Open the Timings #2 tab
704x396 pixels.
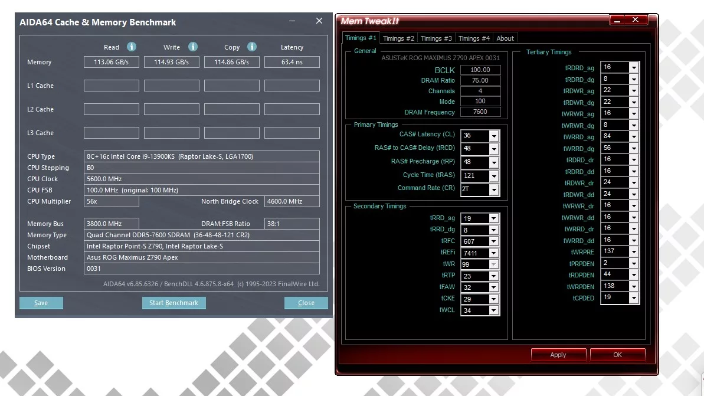[x=399, y=38]
